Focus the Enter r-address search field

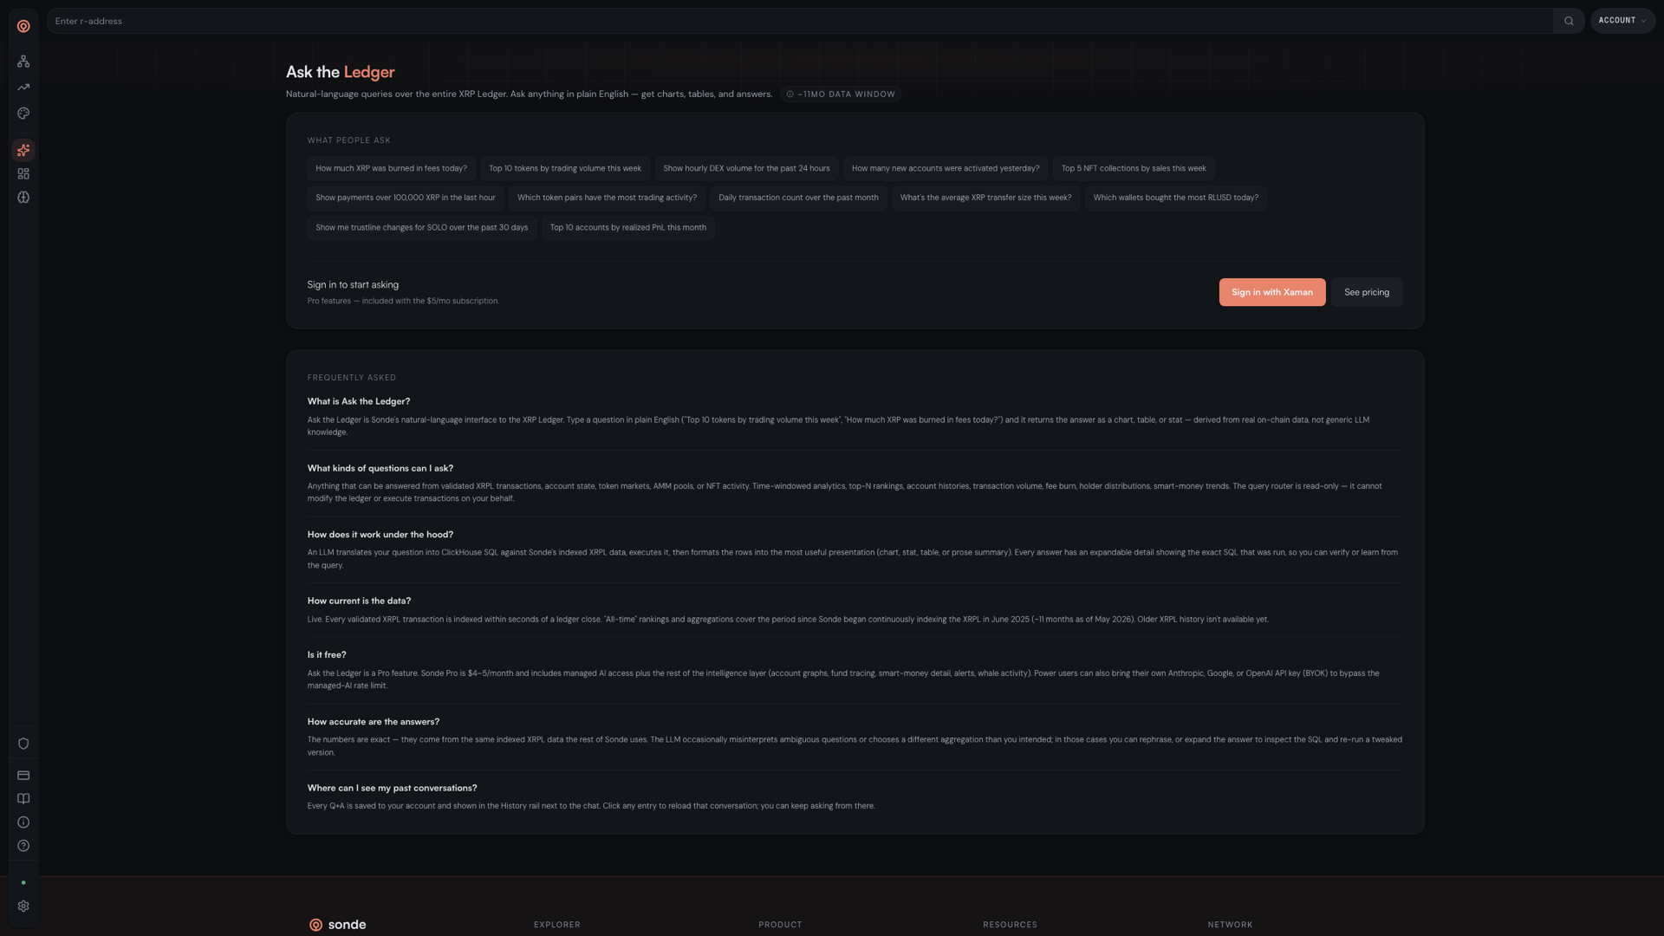(800, 21)
